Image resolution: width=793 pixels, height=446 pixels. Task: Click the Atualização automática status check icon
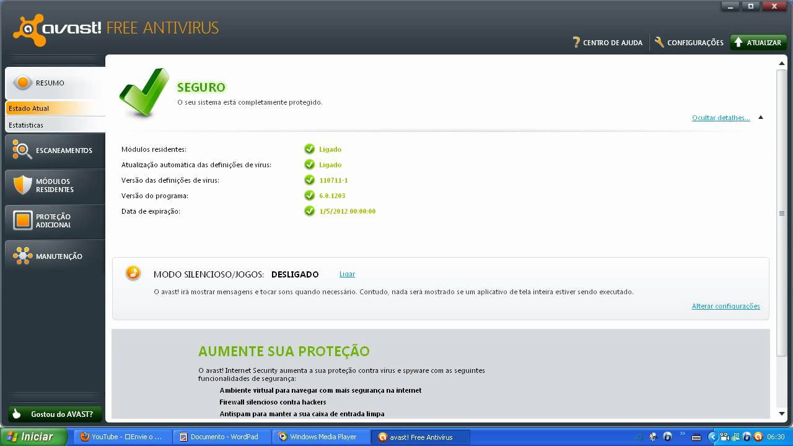tap(310, 165)
